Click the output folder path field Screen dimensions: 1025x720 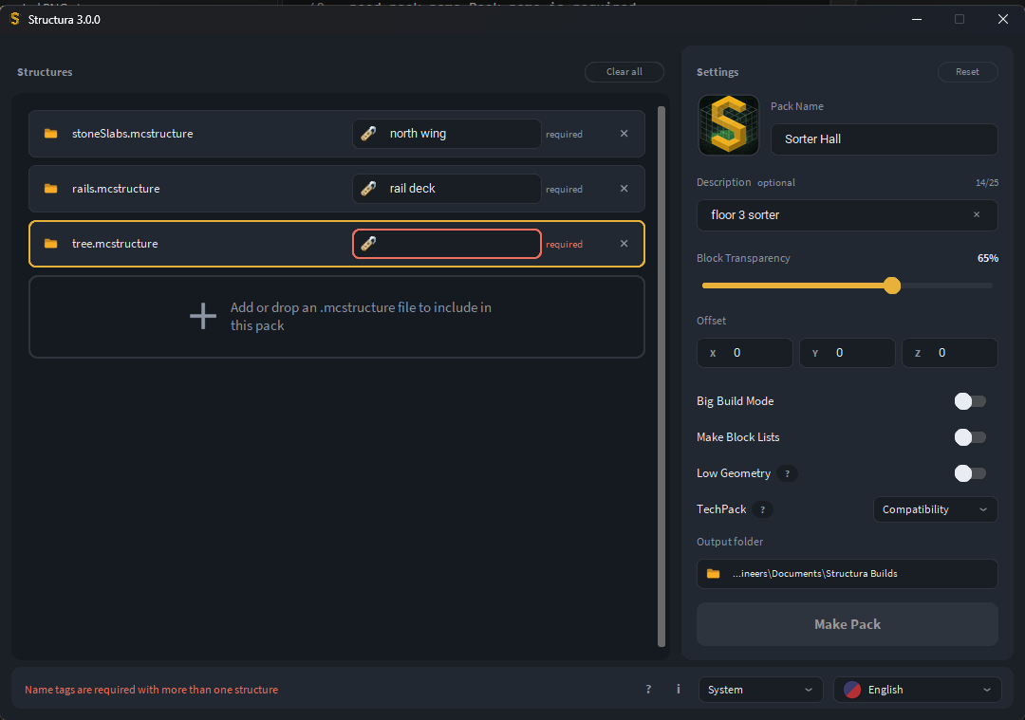click(x=848, y=574)
